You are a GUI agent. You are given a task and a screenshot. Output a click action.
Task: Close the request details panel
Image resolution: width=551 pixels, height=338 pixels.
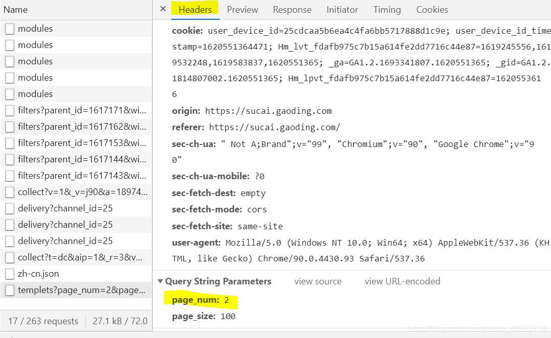[x=163, y=9]
